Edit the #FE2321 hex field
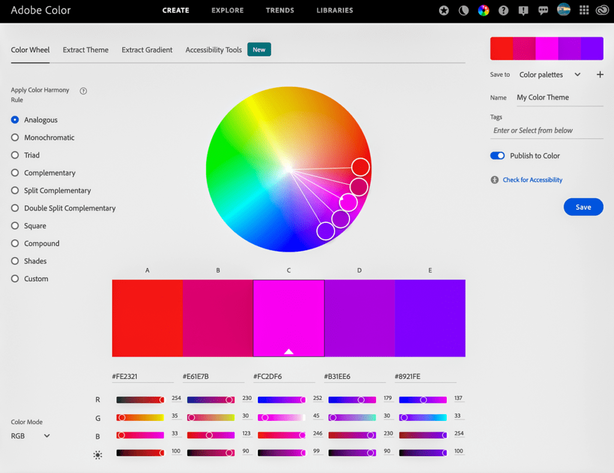The width and height of the screenshot is (614, 473). click(143, 376)
